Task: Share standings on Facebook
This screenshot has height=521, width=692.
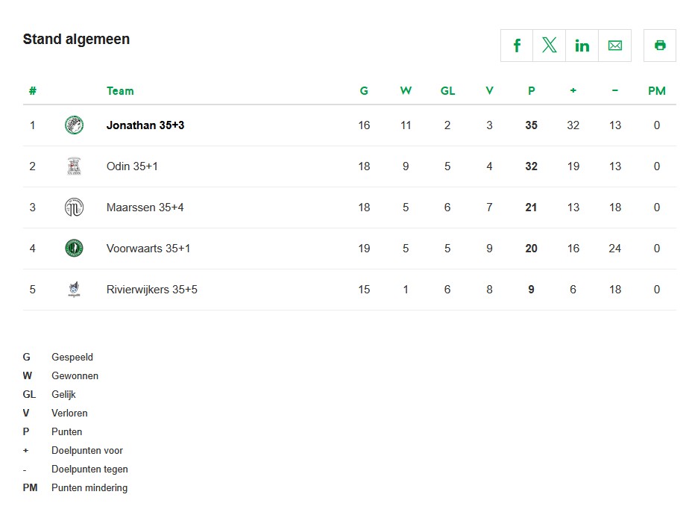Action: pyautogui.click(x=517, y=46)
